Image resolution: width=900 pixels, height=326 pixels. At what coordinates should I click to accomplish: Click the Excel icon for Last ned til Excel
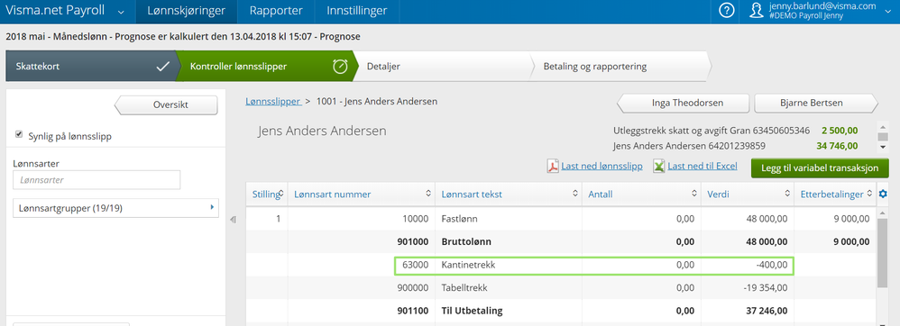click(658, 167)
